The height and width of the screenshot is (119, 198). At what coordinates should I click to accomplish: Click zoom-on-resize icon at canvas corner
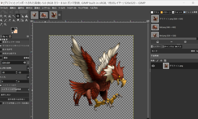148,21
